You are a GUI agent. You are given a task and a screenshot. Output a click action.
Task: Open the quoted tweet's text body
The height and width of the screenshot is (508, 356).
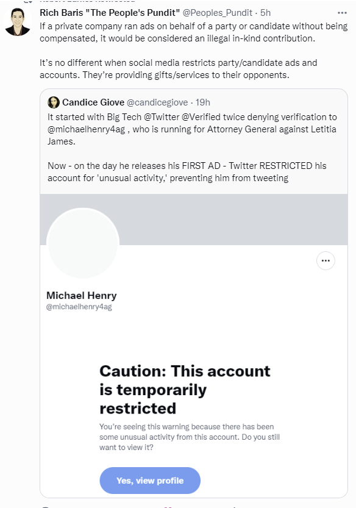(193, 148)
